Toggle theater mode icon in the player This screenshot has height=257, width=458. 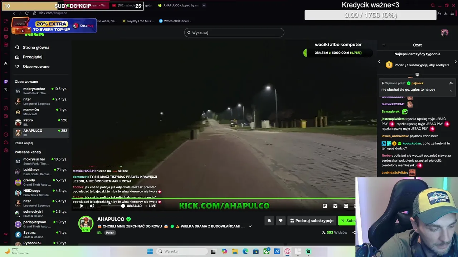[335, 206]
